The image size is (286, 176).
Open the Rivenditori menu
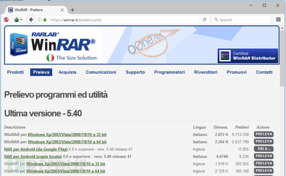coord(206,72)
